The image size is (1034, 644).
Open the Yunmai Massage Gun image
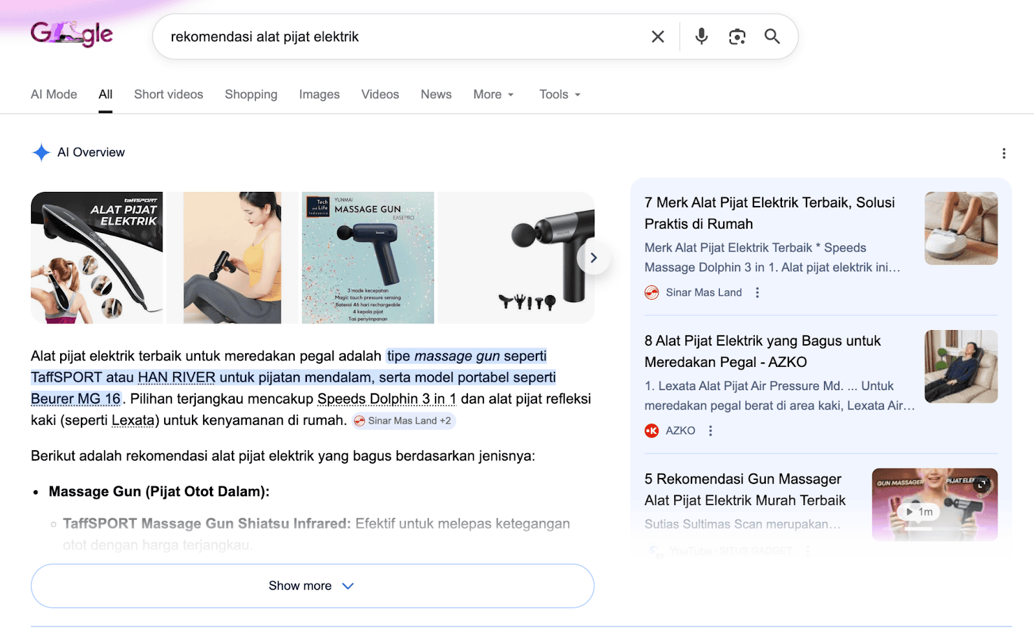(x=368, y=258)
